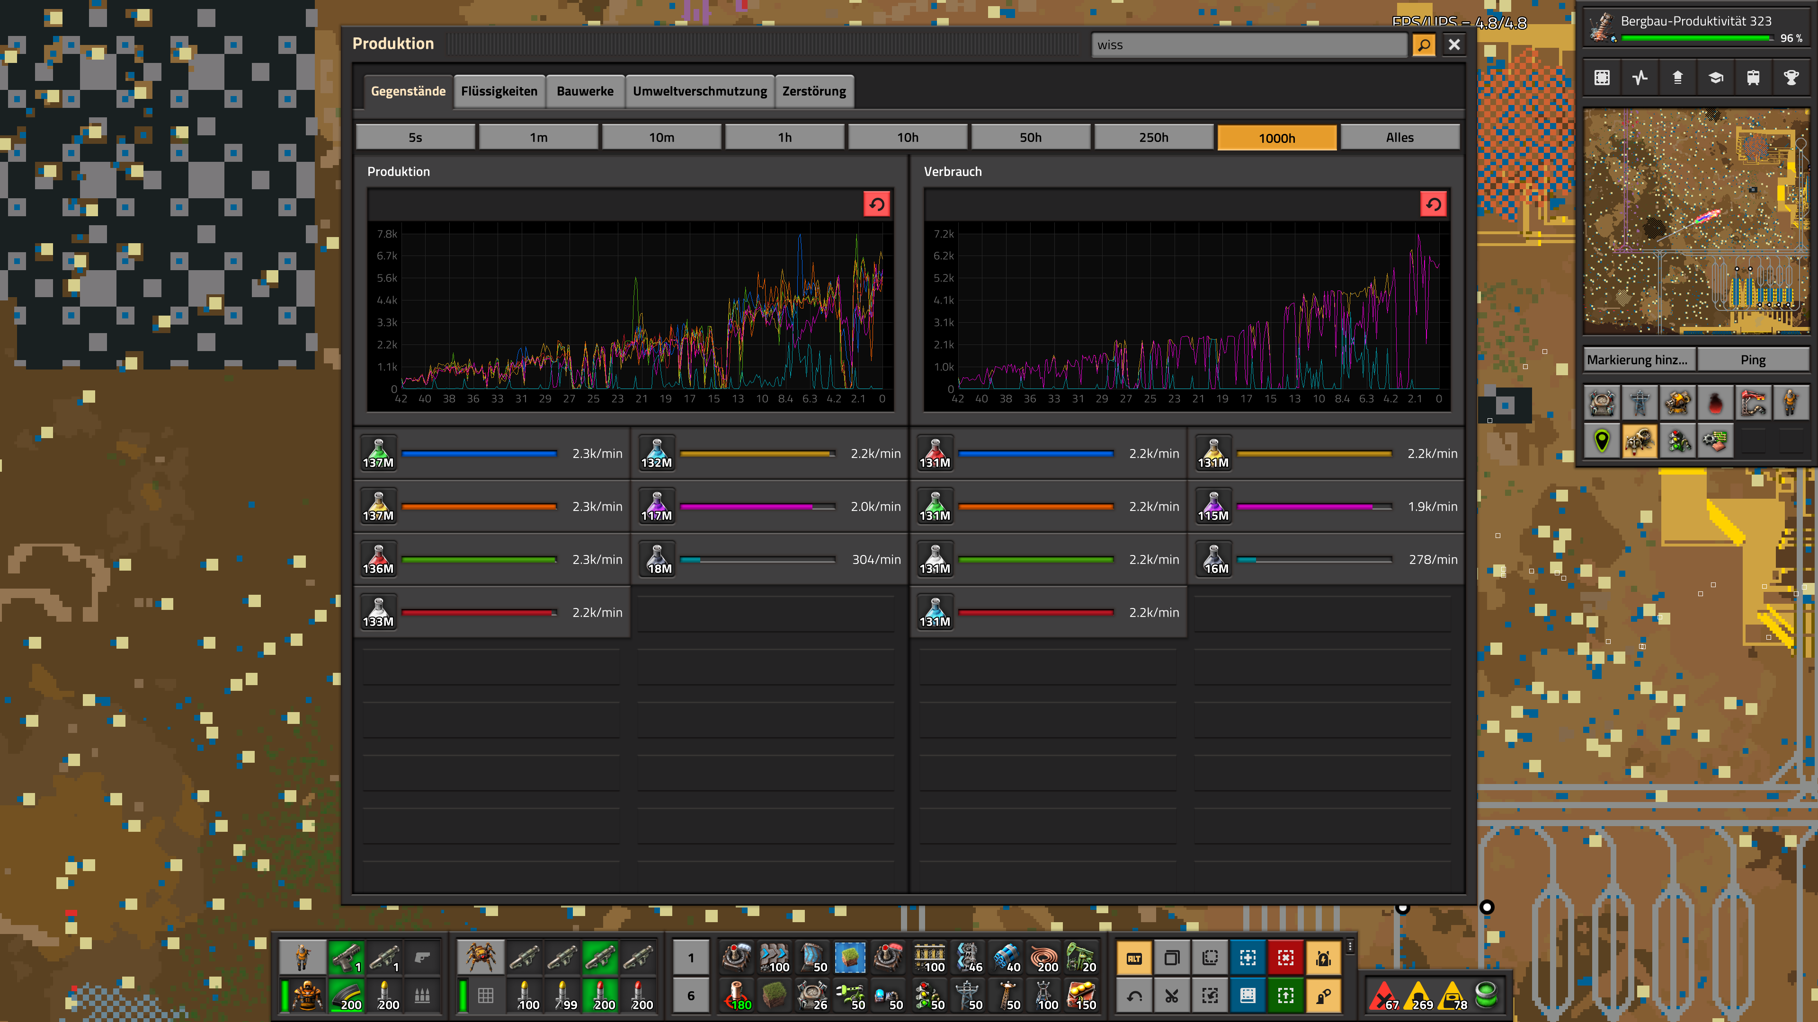Viewport: 1818px width, 1022px height.
Task: Toggle the highlighted worker robots map overlay
Action: (1640, 441)
